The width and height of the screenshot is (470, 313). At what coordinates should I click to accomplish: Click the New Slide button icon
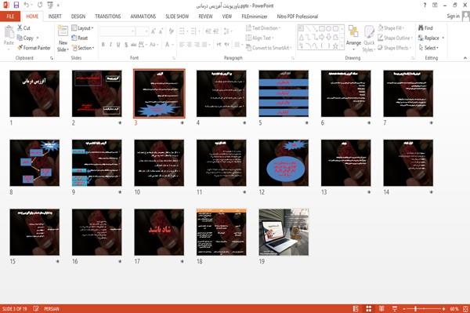click(63, 31)
